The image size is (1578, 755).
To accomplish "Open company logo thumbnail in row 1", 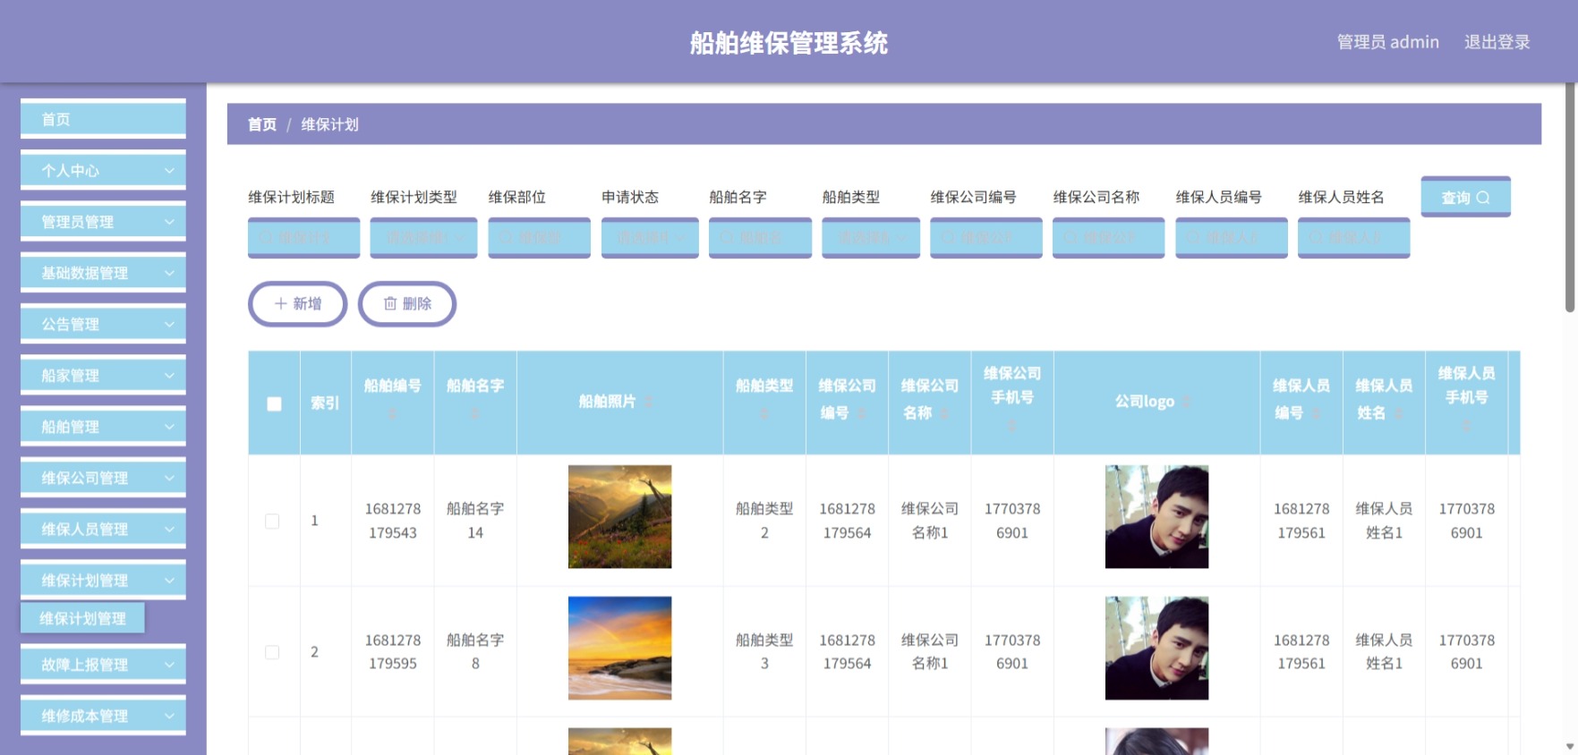I will [x=1156, y=516].
